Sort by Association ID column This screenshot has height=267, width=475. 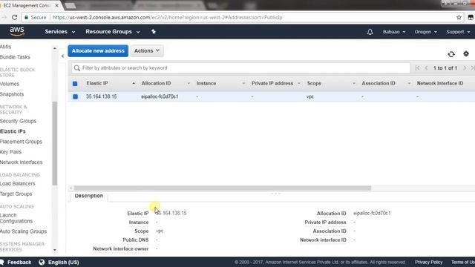click(x=379, y=83)
